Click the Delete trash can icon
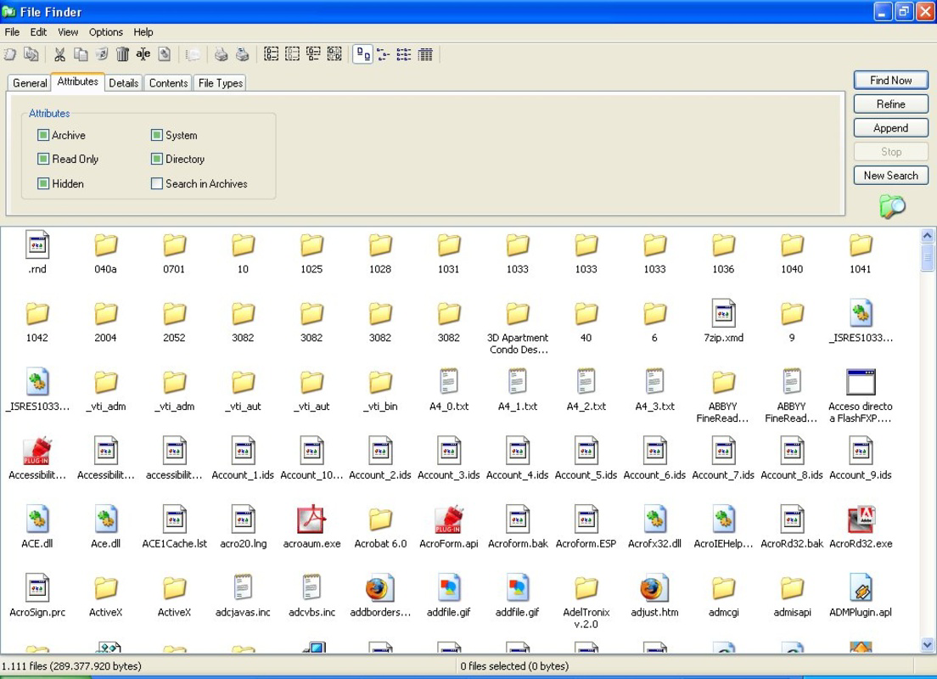 pos(122,55)
